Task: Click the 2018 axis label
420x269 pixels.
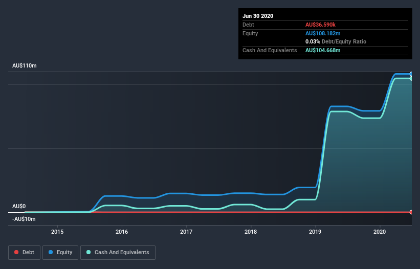Action: tap(251, 232)
